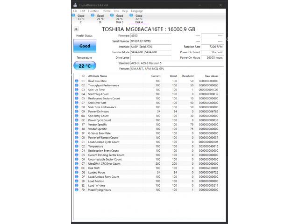Click the Head Flying Hours status icon
The width and height of the screenshot is (299, 224).
coord(77,190)
